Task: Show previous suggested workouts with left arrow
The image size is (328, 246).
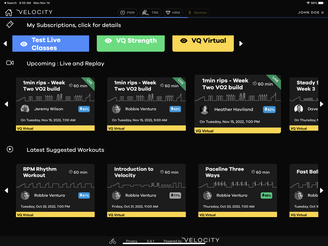Action: (7, 190)
